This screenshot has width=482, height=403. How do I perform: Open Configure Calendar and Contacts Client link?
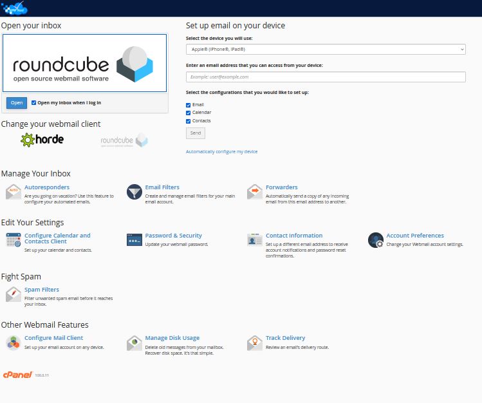point(57,238)
